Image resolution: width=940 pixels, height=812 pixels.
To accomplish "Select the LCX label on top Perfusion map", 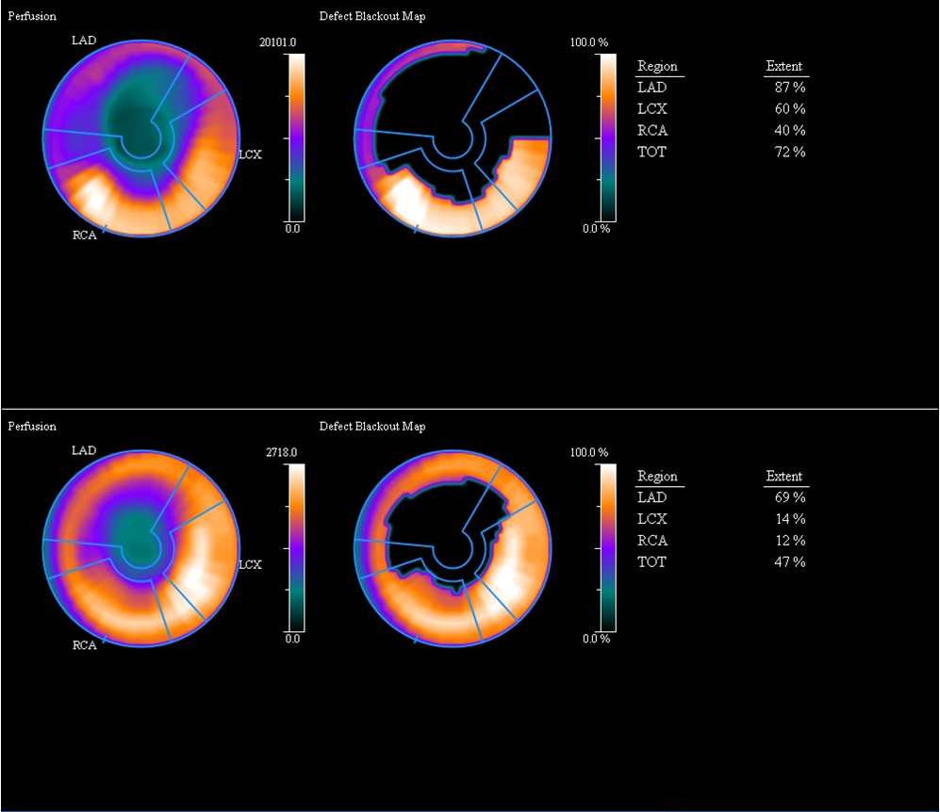I will point(250,154).
